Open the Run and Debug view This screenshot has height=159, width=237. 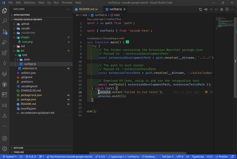click(x=5, y=42)
